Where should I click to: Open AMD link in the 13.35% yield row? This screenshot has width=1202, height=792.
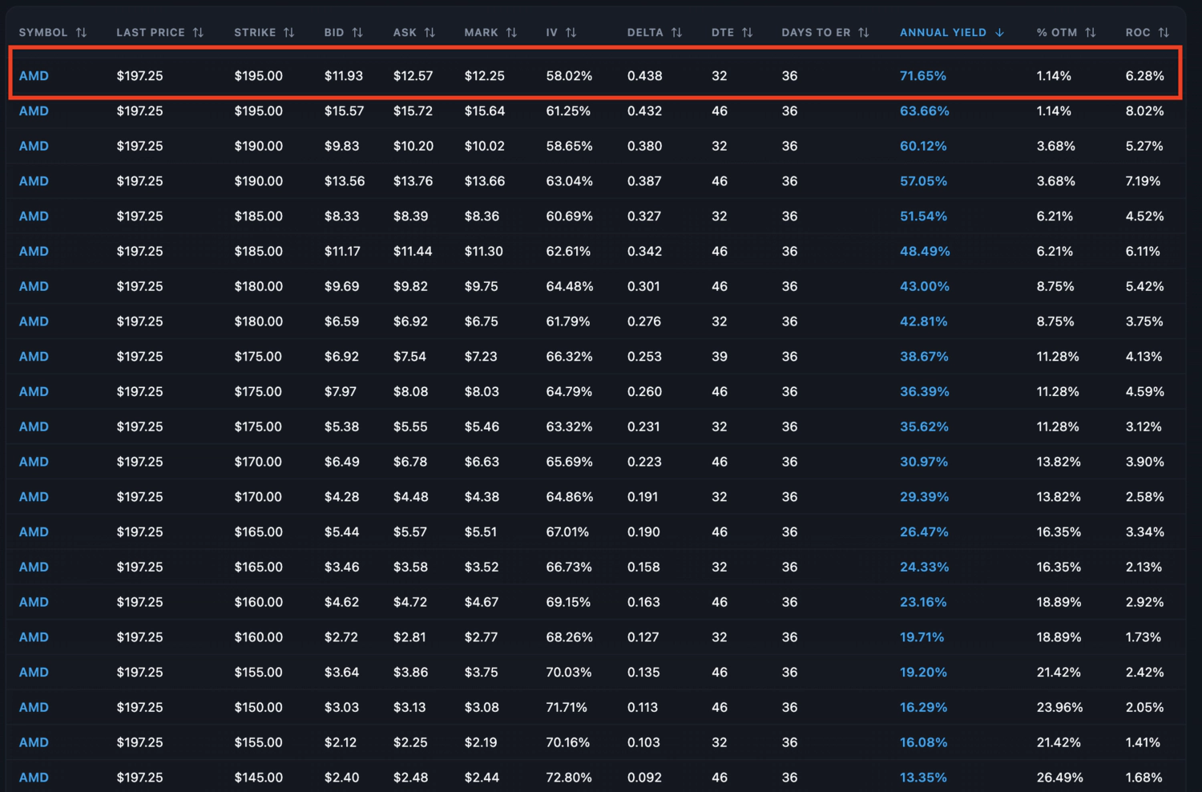tap(34, 778)
